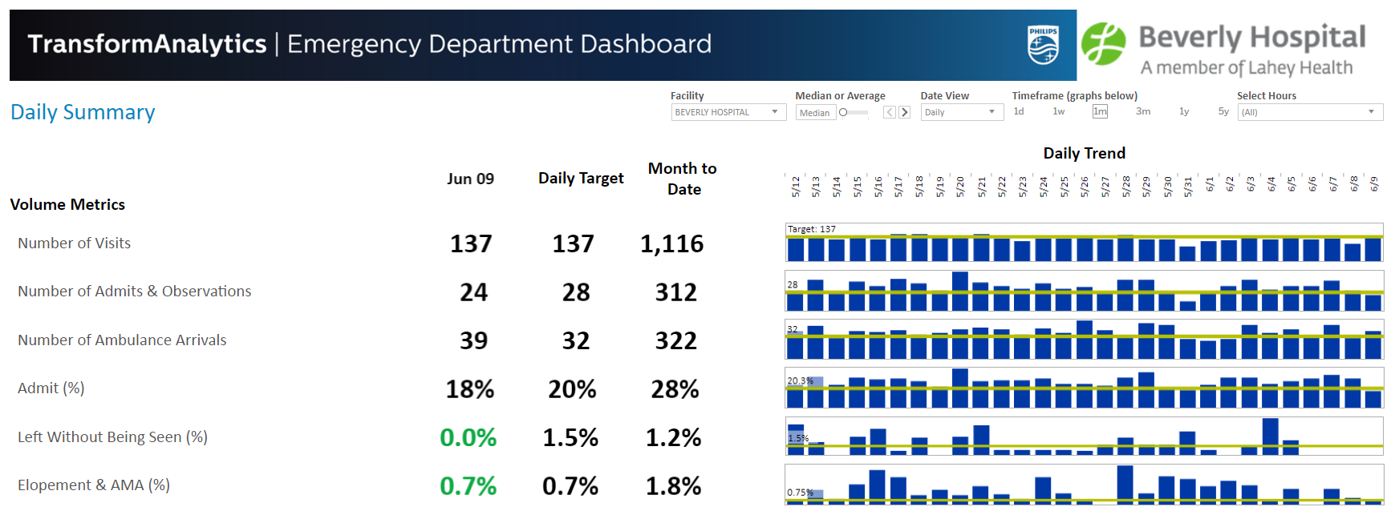Click the green 0.0% Left Without Being Seen value

pos(468,437)
